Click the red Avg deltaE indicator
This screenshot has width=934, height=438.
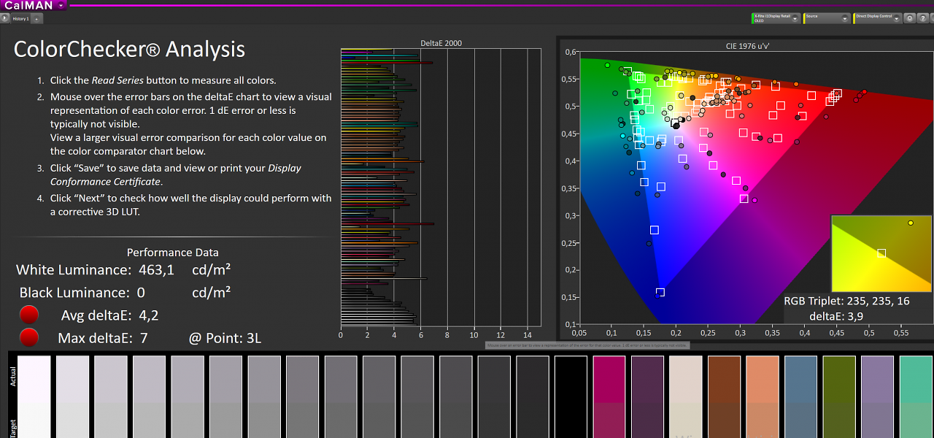[29, 315]
